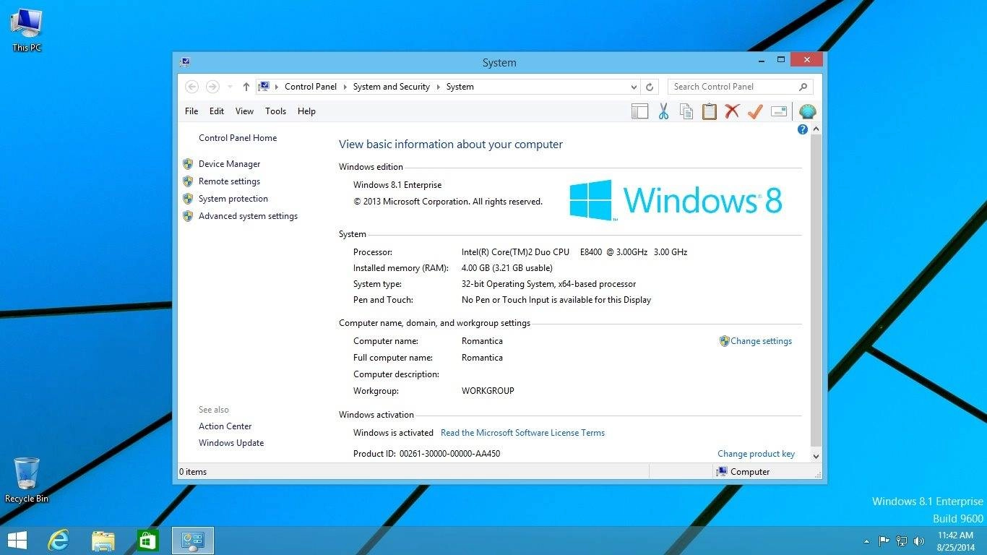Click the orange checkmark icon

click(x=755, y=111)
